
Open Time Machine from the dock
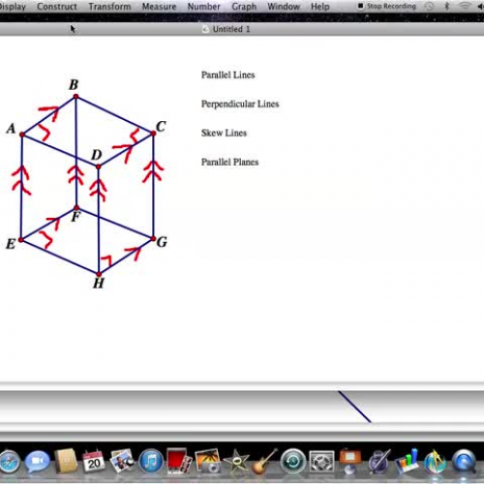tap(293, 462)
